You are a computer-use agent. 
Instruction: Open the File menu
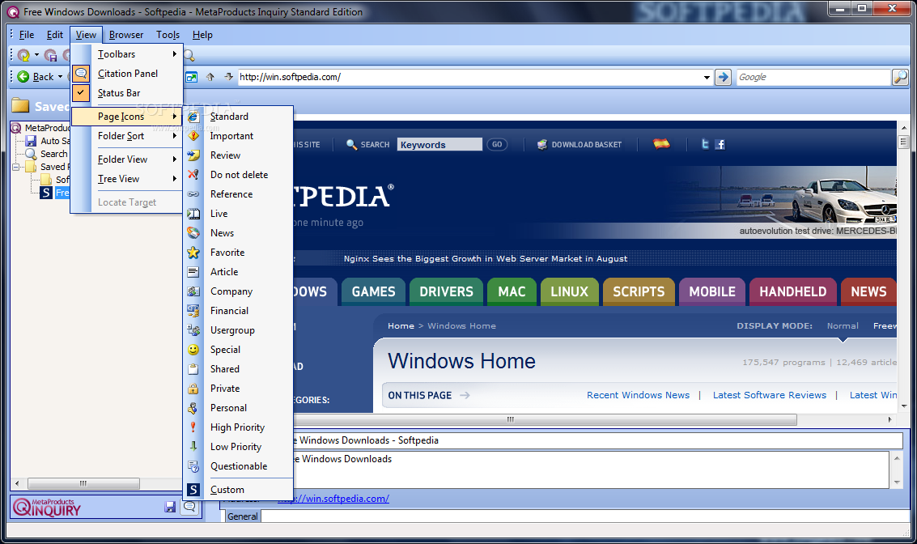click(x=27, y=35)
